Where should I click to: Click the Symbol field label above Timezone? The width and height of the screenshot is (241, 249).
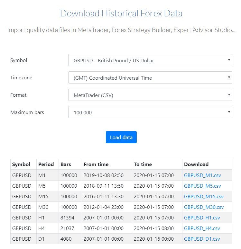tap(19, 60)
